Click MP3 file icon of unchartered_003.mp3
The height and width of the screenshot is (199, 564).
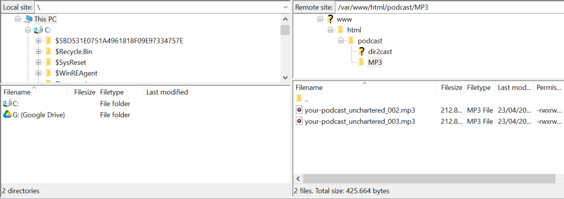point(299,121)
